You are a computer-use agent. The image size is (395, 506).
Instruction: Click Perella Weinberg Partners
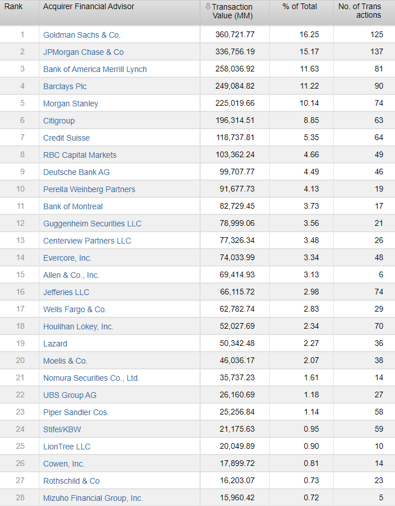pos(89,189)
